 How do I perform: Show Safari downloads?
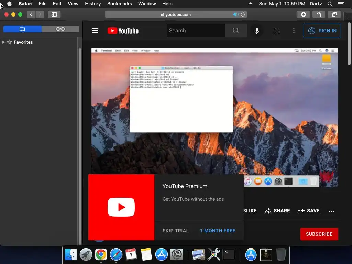coord(304,14)
